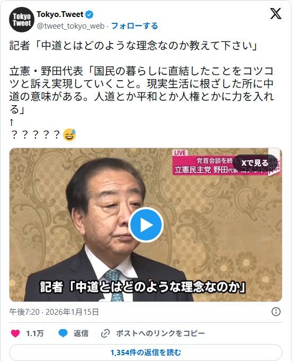Click the reply speech bubble icon
Image resolution: width=301 pixels, height=361 pixels.
pyautogui.click(x=63, y=333)
